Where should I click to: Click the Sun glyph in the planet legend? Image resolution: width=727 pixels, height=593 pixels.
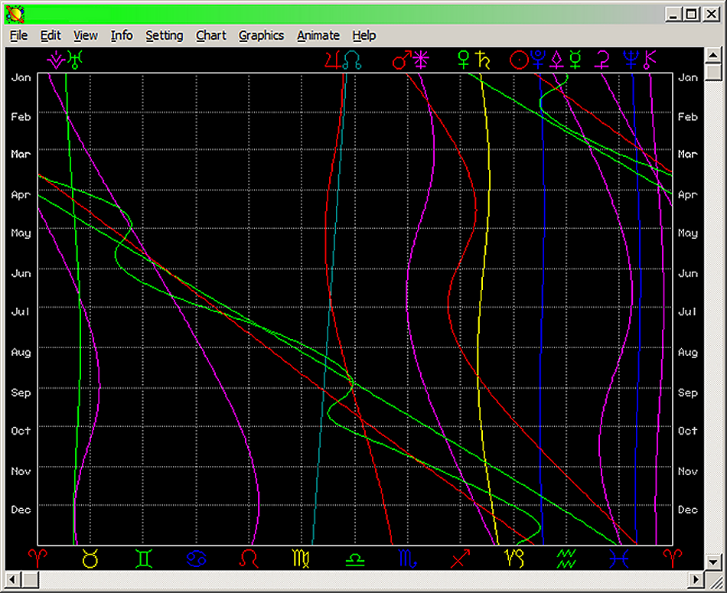(519, 60)
